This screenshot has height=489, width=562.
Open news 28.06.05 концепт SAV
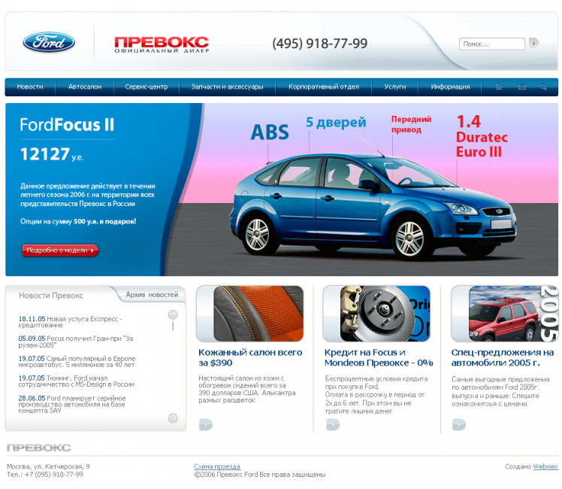pos(72,404)
